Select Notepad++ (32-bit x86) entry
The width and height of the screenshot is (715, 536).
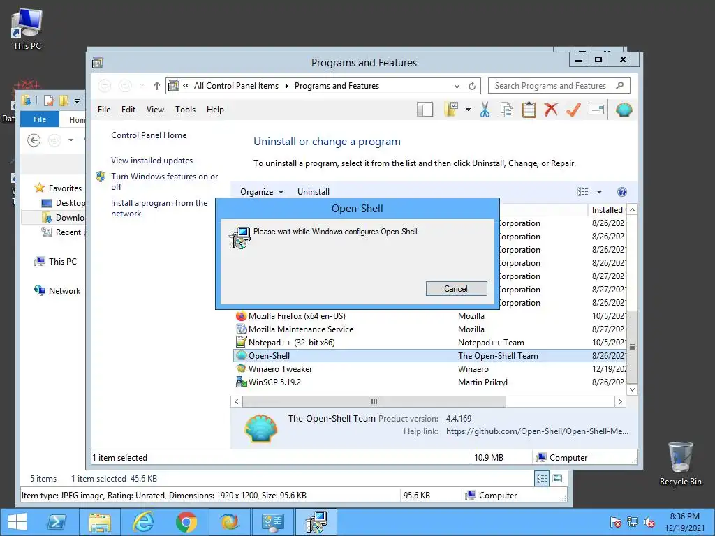coord(429,342)
